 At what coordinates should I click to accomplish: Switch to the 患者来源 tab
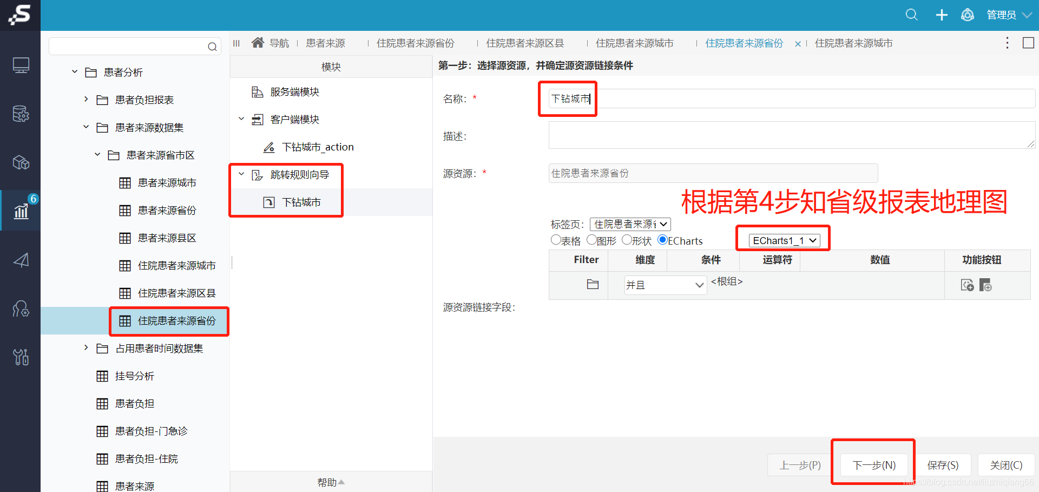325,43
